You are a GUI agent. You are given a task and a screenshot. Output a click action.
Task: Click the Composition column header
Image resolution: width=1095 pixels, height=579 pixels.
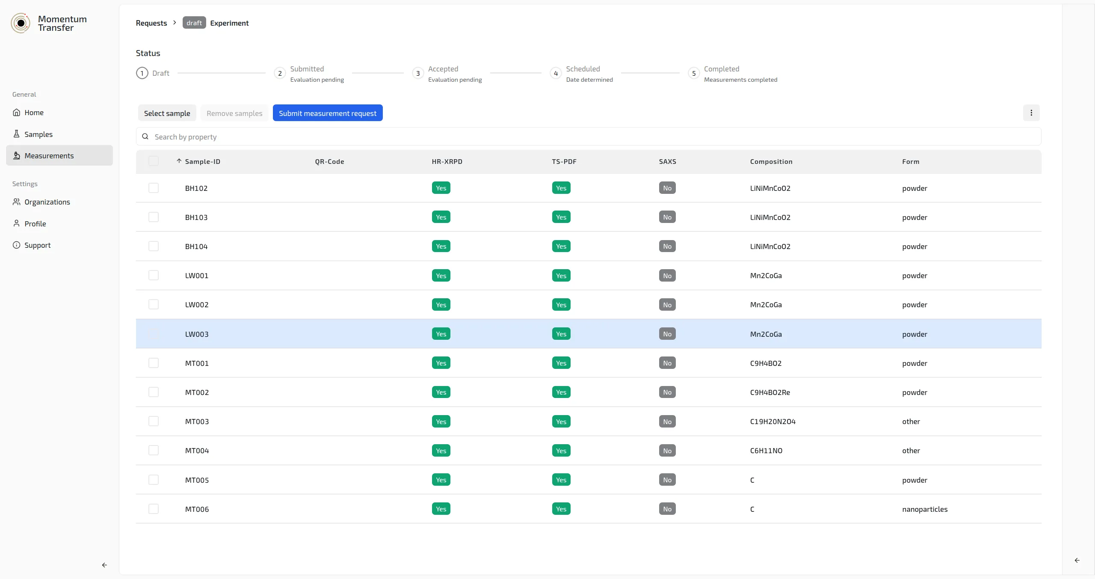click(771, 161)
